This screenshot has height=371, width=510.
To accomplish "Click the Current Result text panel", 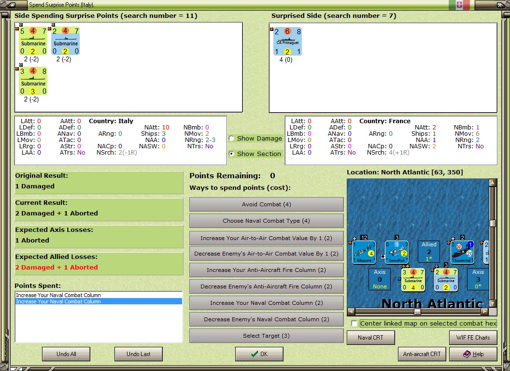I will [99, 210].
